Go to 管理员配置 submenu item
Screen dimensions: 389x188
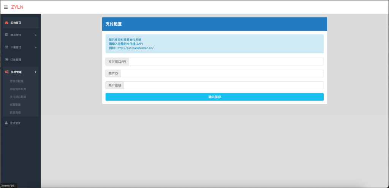(x=17, y=81)
